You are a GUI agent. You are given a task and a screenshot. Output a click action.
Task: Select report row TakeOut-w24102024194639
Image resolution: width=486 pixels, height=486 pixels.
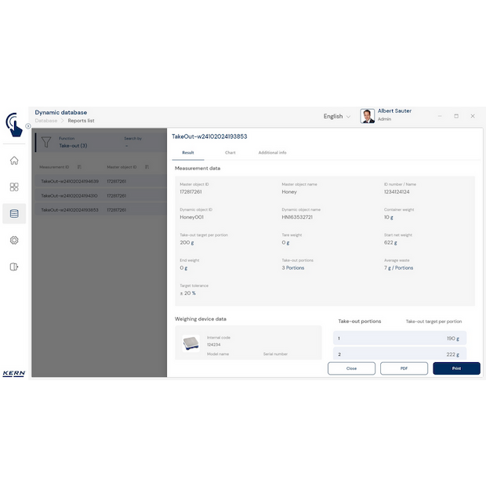[70, 181]
